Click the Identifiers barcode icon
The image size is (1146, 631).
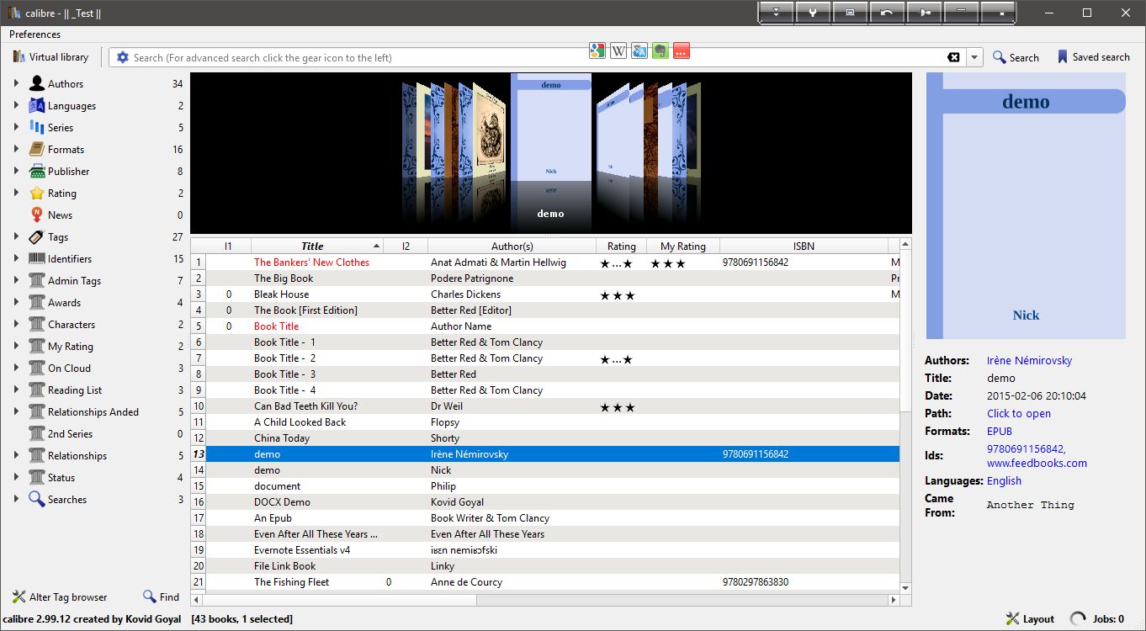click(37, 258)
